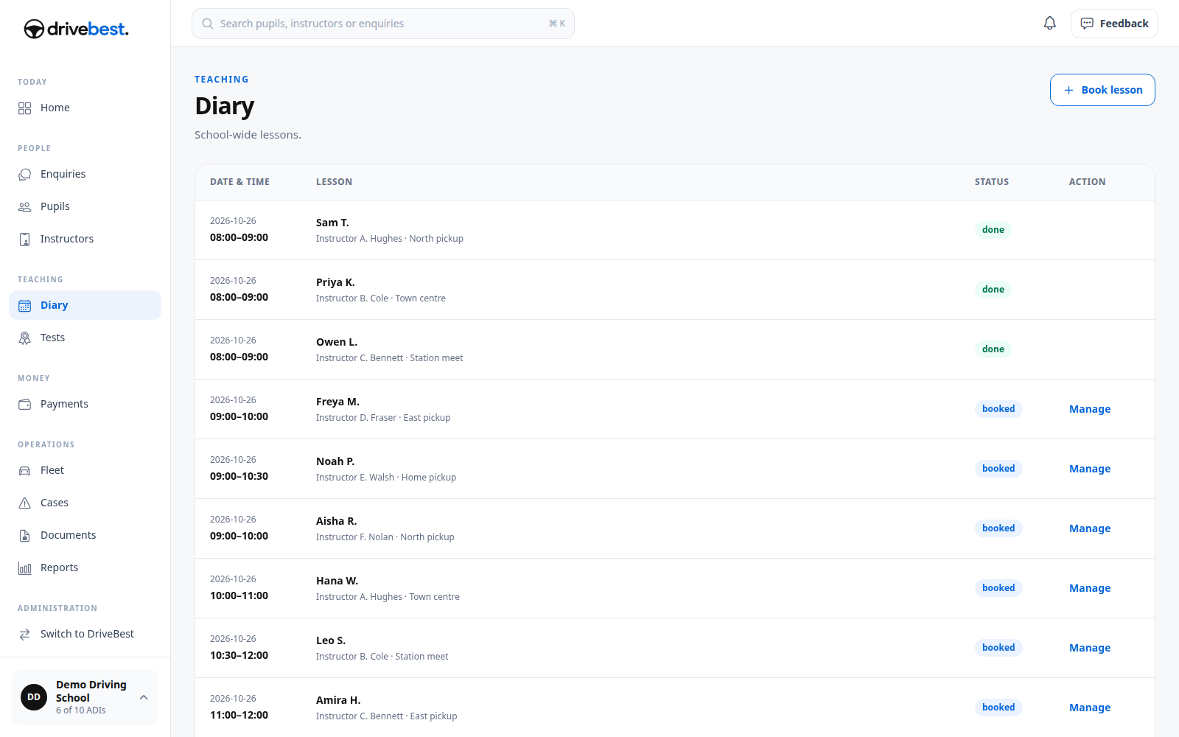Click the Fleet car icon
Screen dimensions: 1179x737
(x=25, y=470)
